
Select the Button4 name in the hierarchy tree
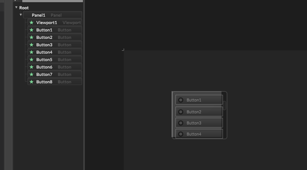point(44,52)
